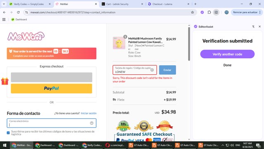Click the Flete shipping truck icon
The height and width of the screenshot is (149, 264).
tap(114, 100)
